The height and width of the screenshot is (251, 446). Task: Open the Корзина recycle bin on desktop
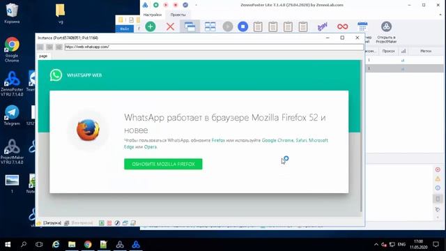12,13
